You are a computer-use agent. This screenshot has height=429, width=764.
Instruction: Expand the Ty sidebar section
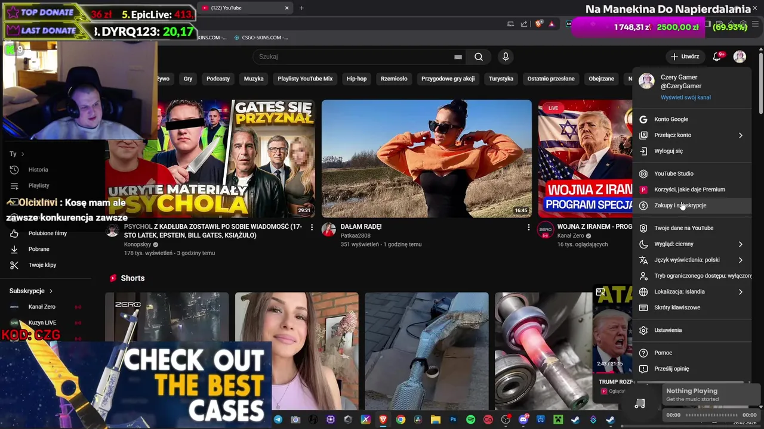17,154
